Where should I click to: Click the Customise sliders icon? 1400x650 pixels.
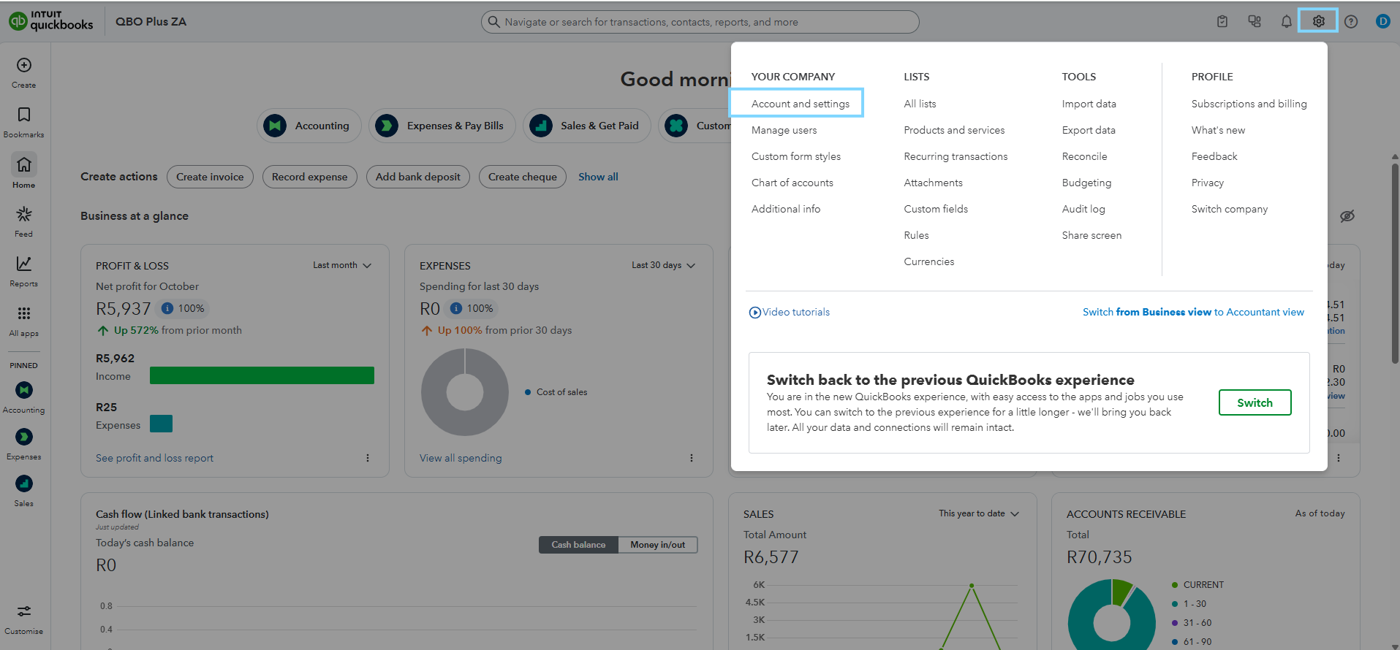(24, 612)
